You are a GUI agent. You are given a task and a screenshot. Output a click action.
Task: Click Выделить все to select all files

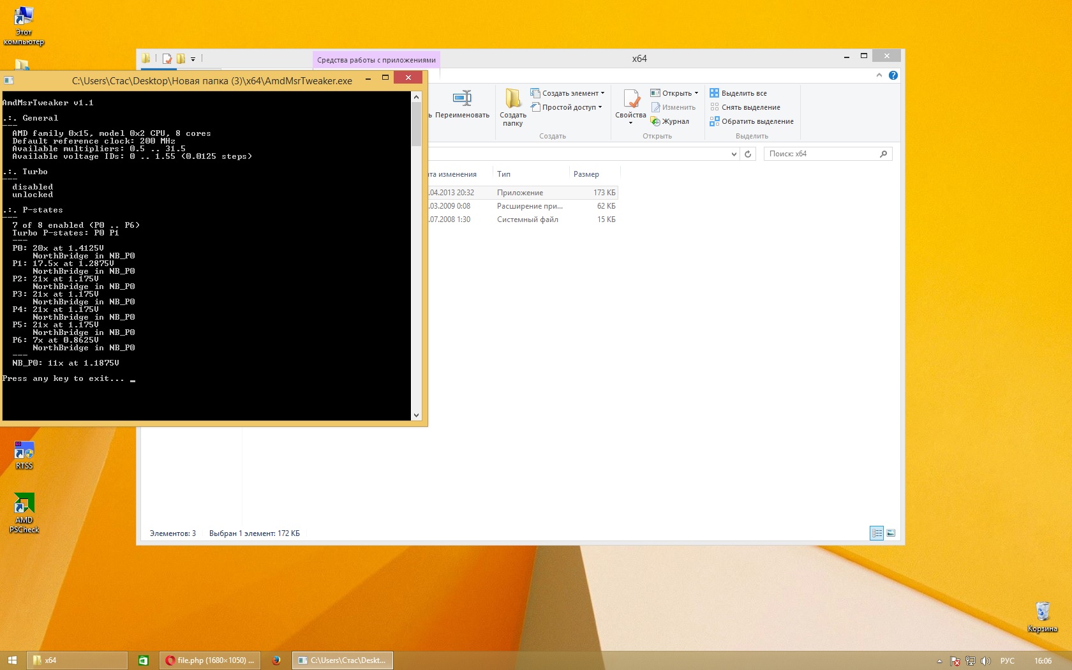738,93
